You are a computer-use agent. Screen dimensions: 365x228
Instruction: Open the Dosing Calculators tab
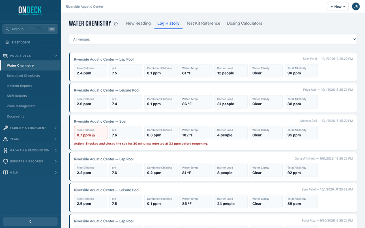point(245,23)
